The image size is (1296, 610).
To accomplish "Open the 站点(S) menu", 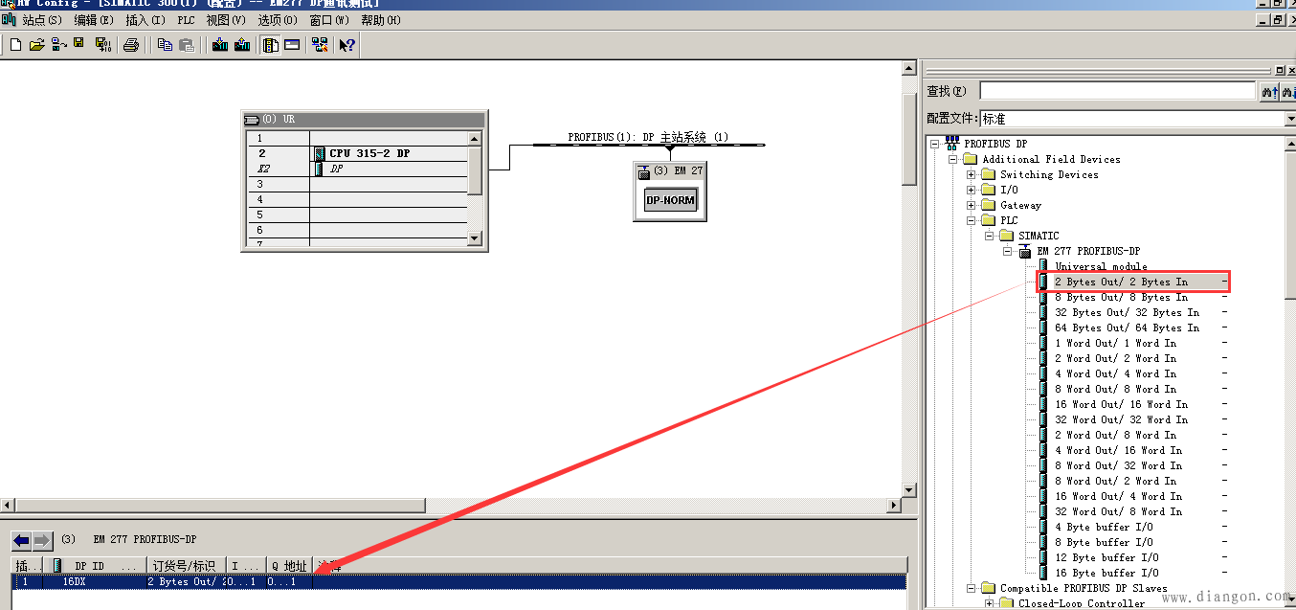I will pyautogui.click(x=42, y=20).
